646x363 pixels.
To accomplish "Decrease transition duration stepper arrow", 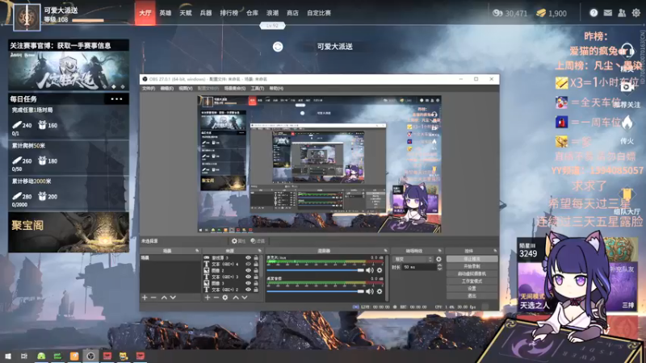I will click(x=439, y=269).
